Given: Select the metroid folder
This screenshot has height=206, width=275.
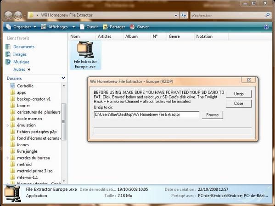Looking at the screenshot, I should (x=24, y=164).
